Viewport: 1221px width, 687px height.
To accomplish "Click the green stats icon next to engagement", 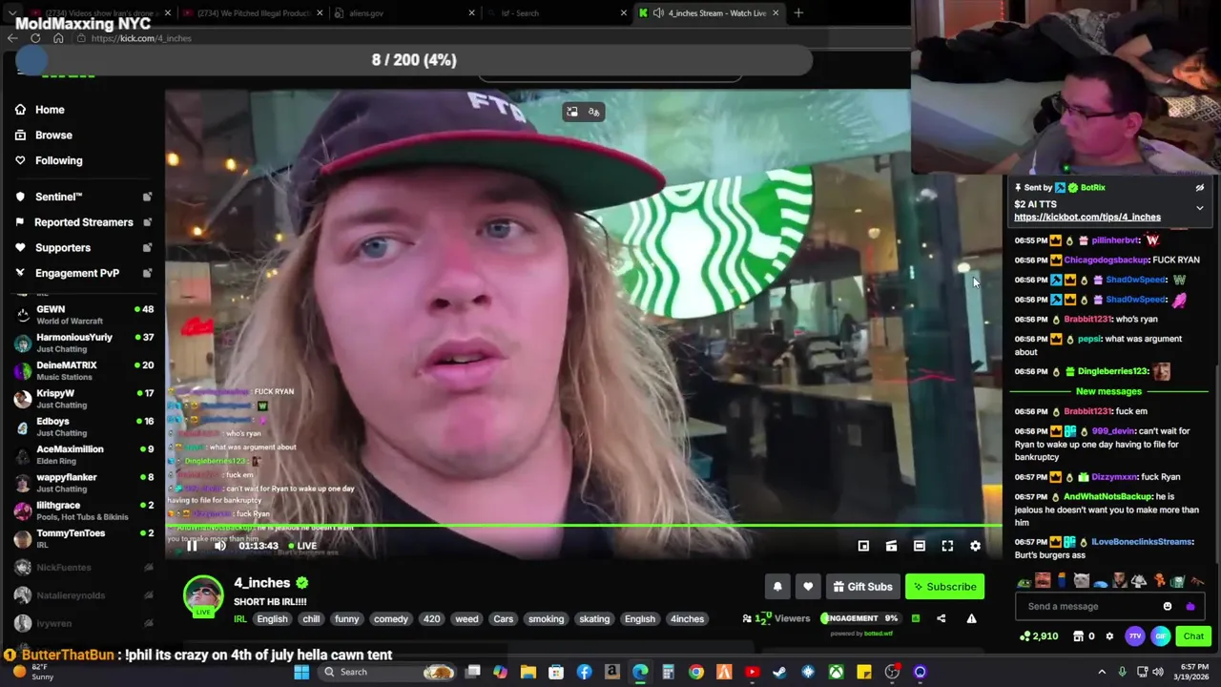I will coord(915,618).
